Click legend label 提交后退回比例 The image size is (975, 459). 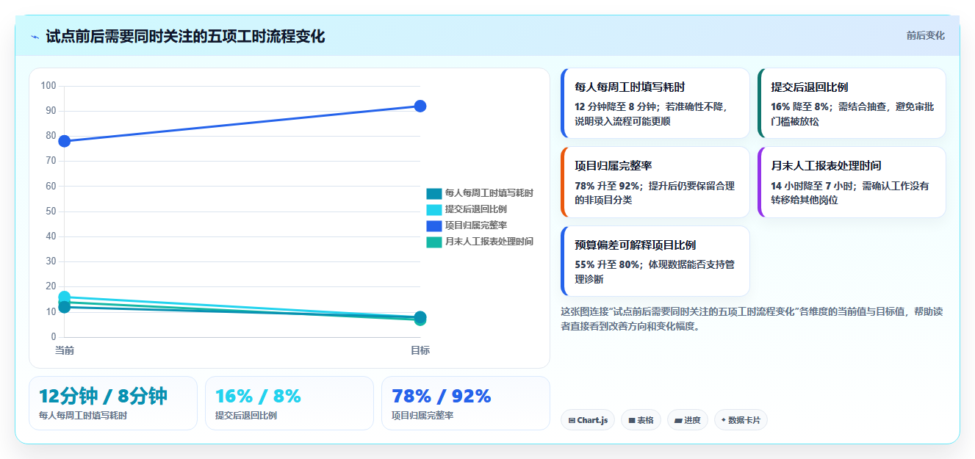tap(475, 209)
